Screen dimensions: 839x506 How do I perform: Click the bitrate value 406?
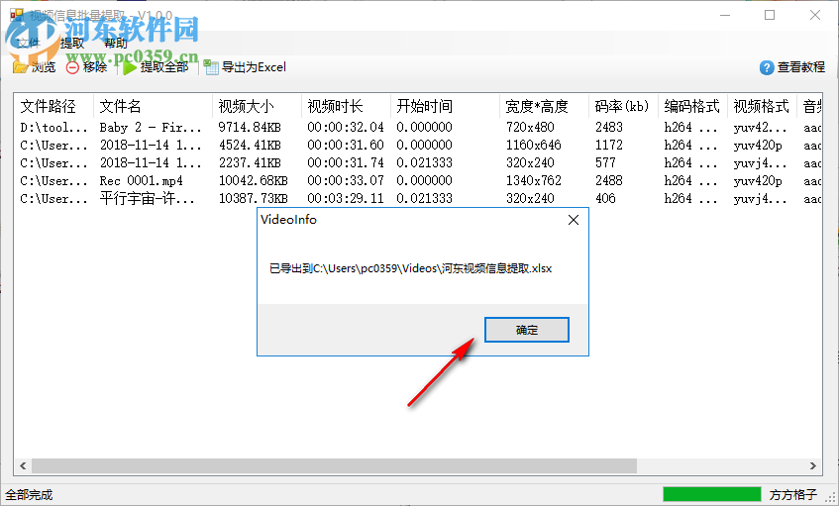[605, 198]
